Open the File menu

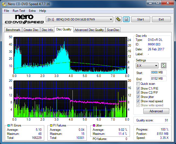[x=6, y=11]
